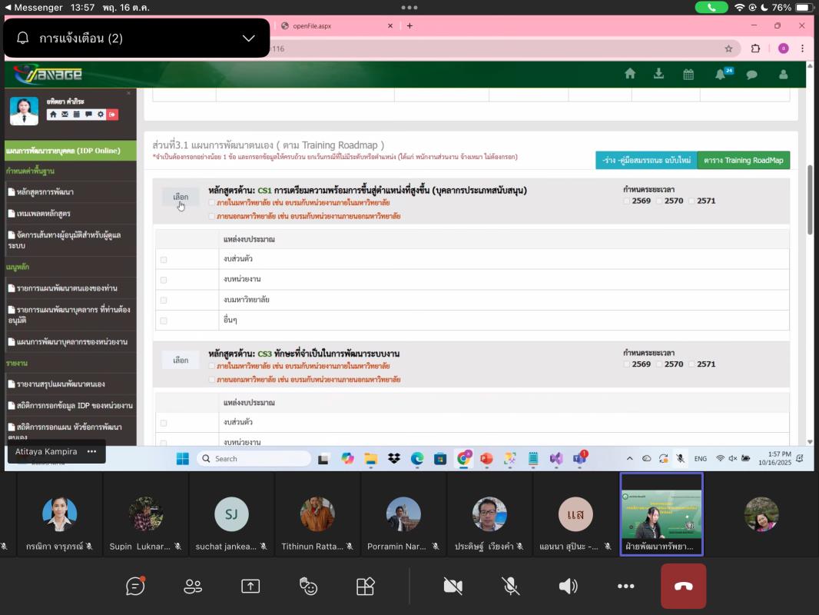End the call with red hang-up button
Image resolution: width=819 pixels, height=615 pixels.
pos(683,587)
